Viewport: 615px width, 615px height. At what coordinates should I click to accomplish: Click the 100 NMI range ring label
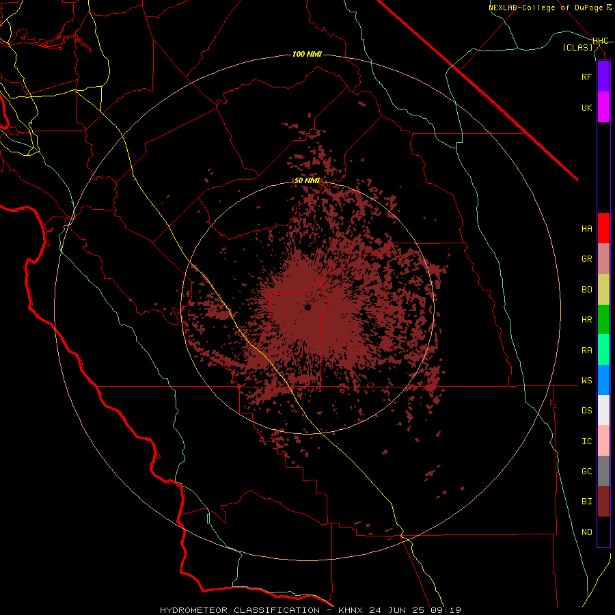coord(307,54)
